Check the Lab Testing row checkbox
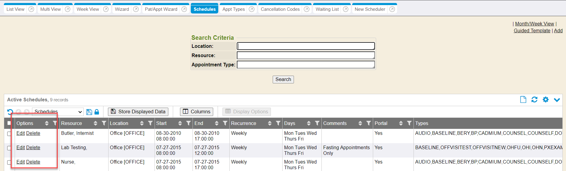This screenshot has height=171, width=566. click(x=9, y=148)
